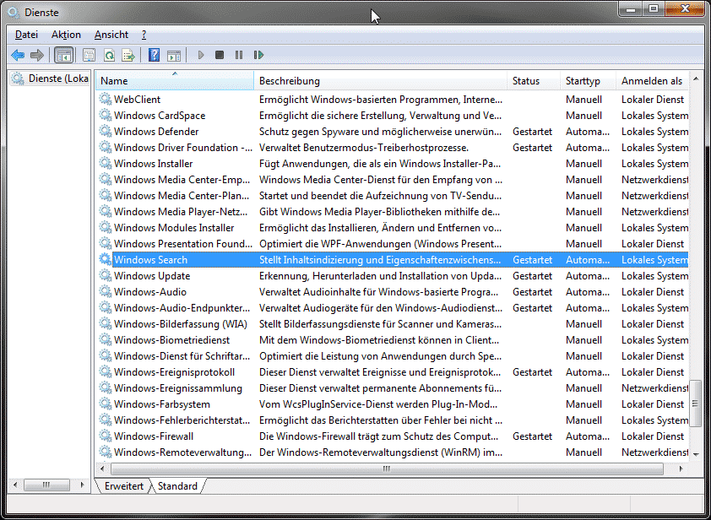Image resolution: width=711 pixels, height=520 pixels.
Task: Select the Windows Presentation Foundation row
Action: coord(393,243)
